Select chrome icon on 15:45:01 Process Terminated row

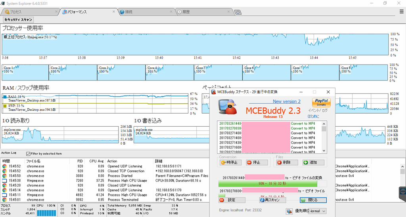point(4,200)
